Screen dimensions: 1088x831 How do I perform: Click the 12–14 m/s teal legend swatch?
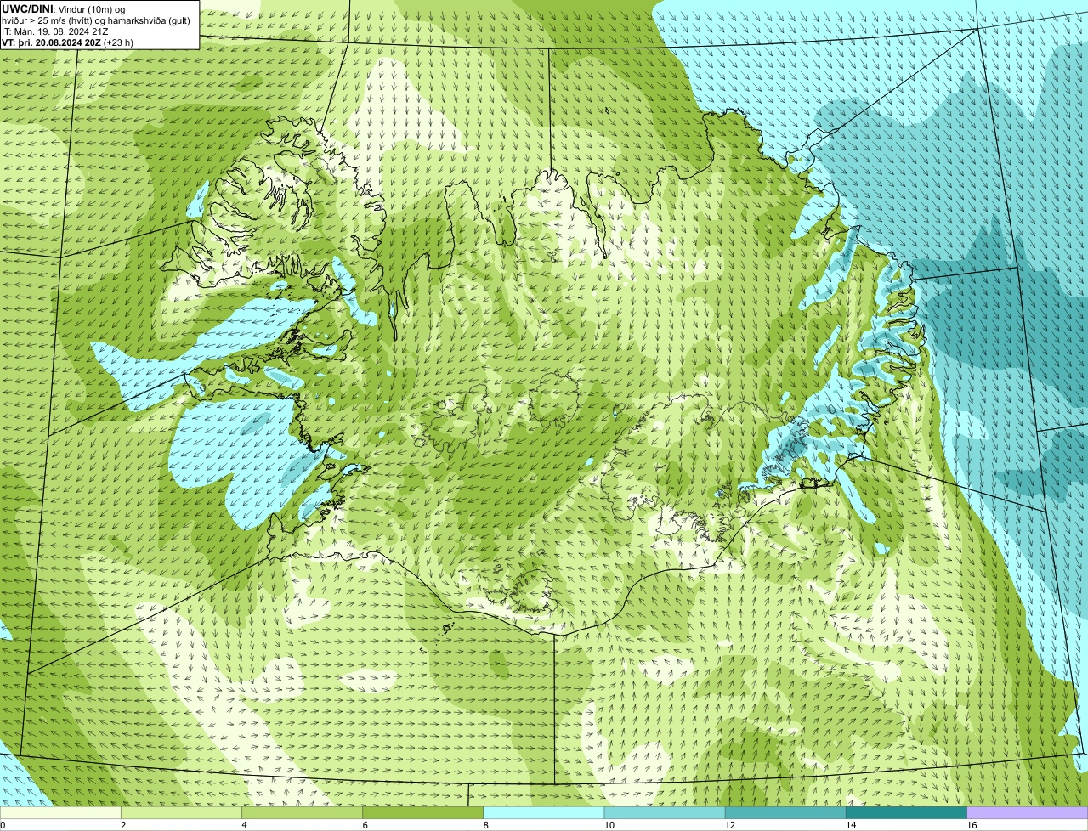785,812
